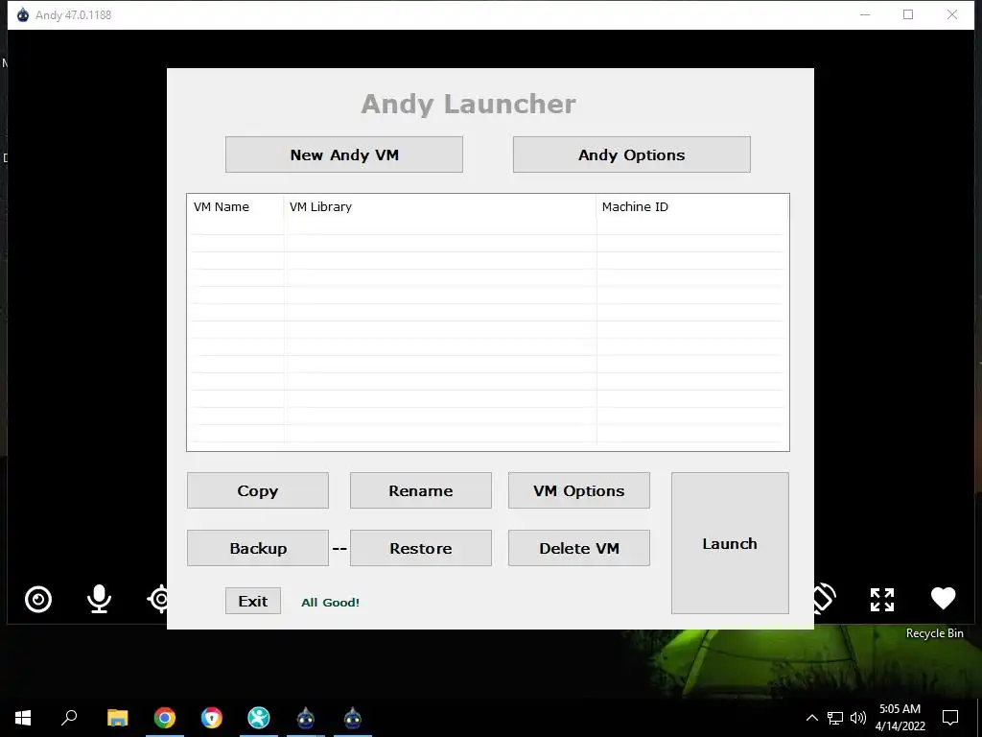Open the notification center icon
The width and height of the screenshot is (982, 737).
950,718
